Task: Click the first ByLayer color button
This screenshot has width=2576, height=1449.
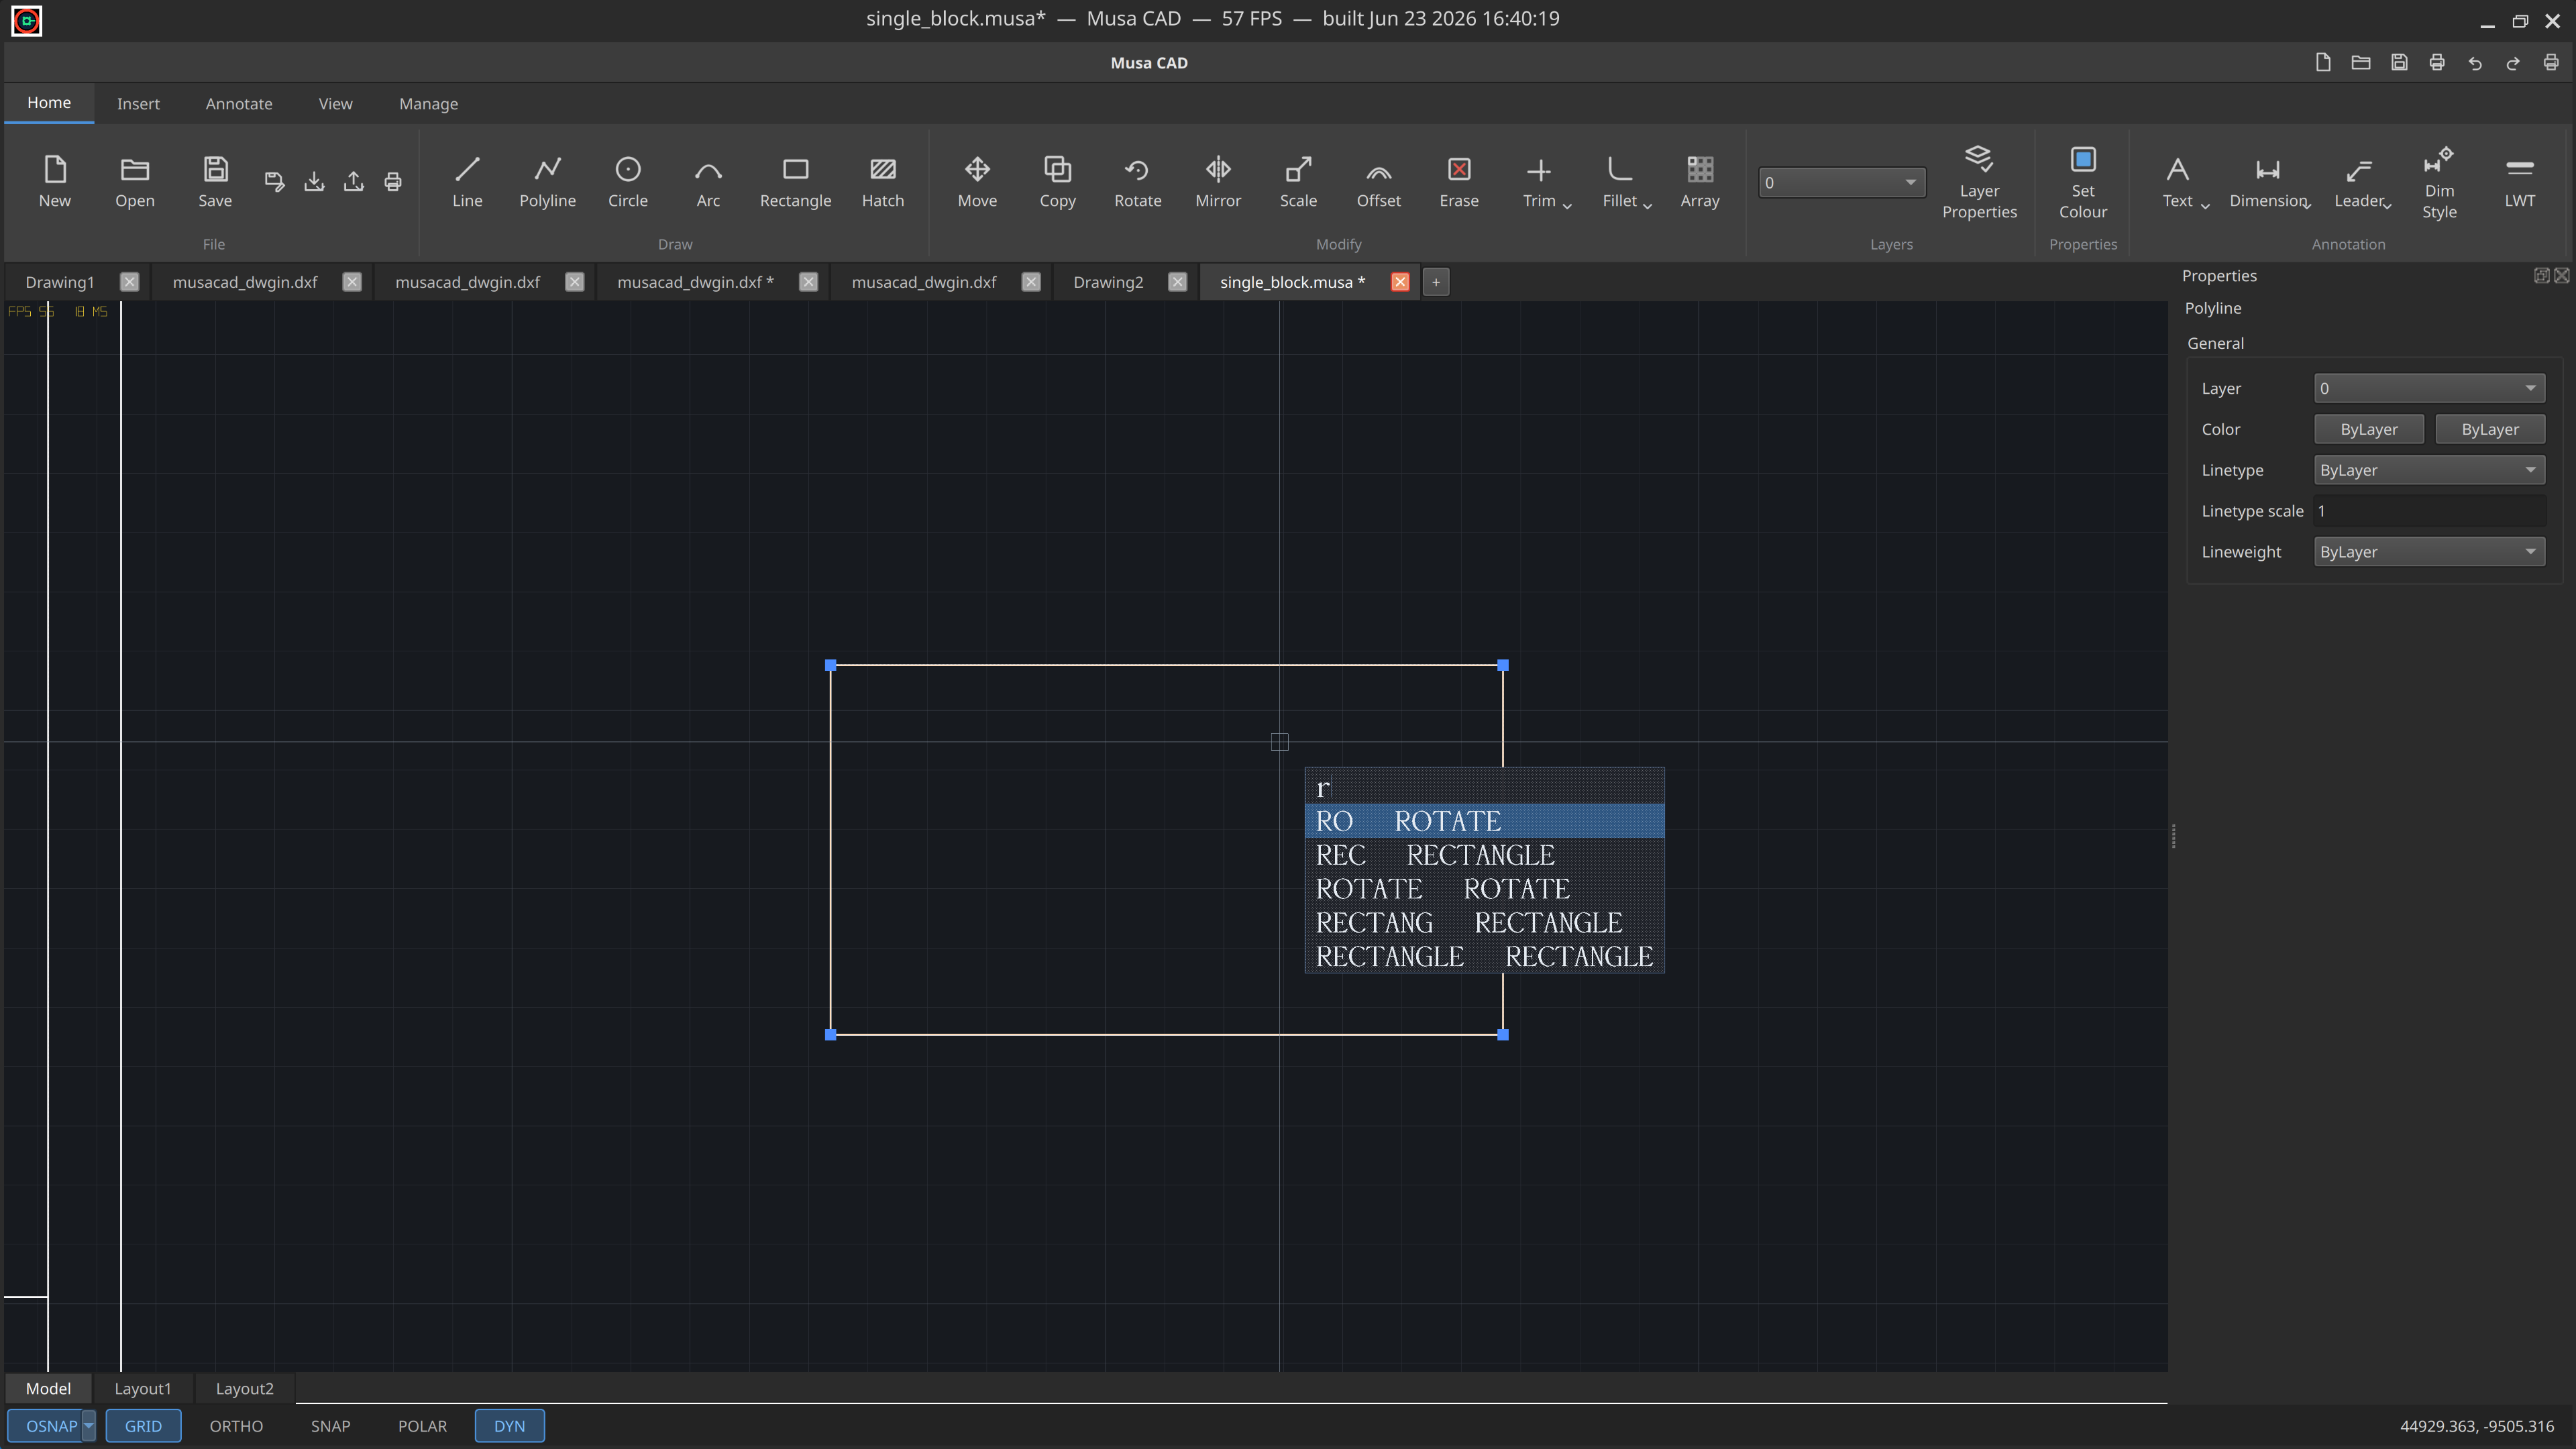Action: [2368, 429]
